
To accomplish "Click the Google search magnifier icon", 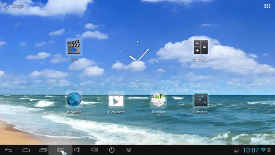I will [6, 6].
